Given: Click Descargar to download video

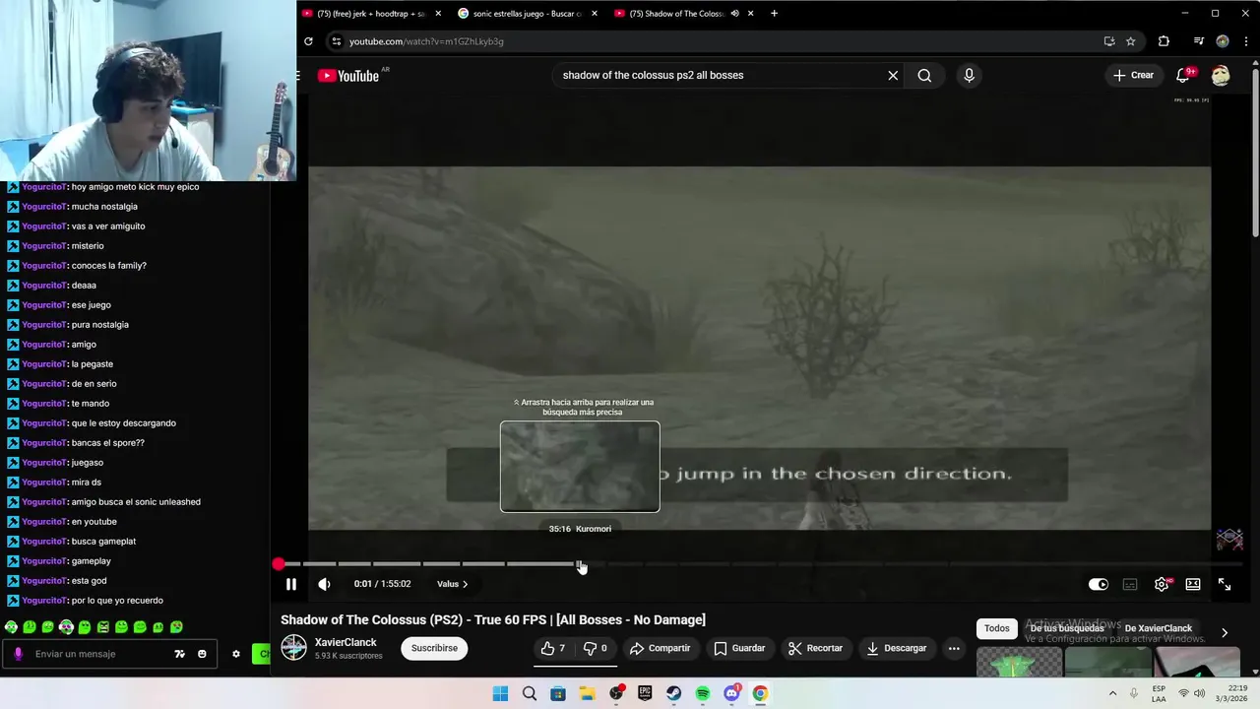Looking at the screenshot, I should (896, 648).
